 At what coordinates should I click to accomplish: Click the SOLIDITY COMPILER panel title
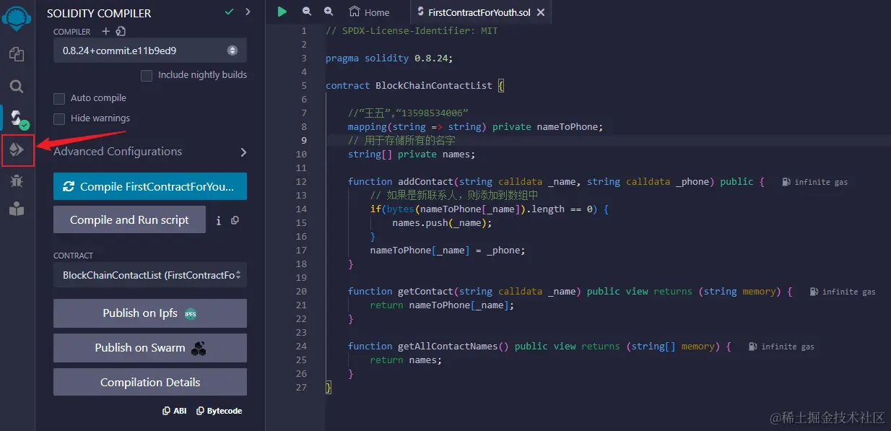(99, 13)
